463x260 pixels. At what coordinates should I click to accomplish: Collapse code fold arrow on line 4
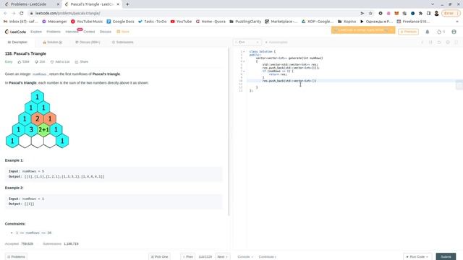click(x=244, y=61)
